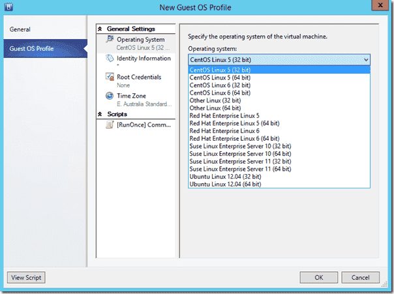Select CentOS Linux 5 (32 bit) list option
Screen dimensions: 394x294
click(x=279, y=70)
